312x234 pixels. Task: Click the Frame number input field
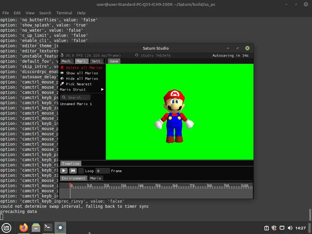(102, 171)
